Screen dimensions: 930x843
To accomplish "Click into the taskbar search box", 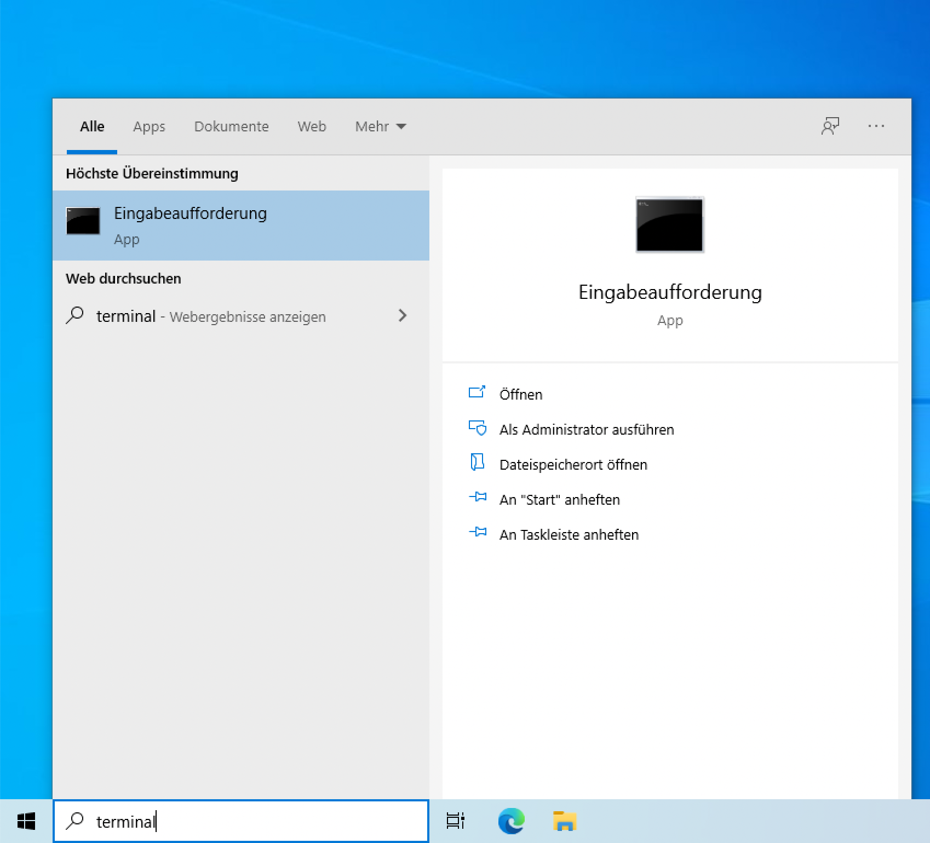I will [241, 821].
